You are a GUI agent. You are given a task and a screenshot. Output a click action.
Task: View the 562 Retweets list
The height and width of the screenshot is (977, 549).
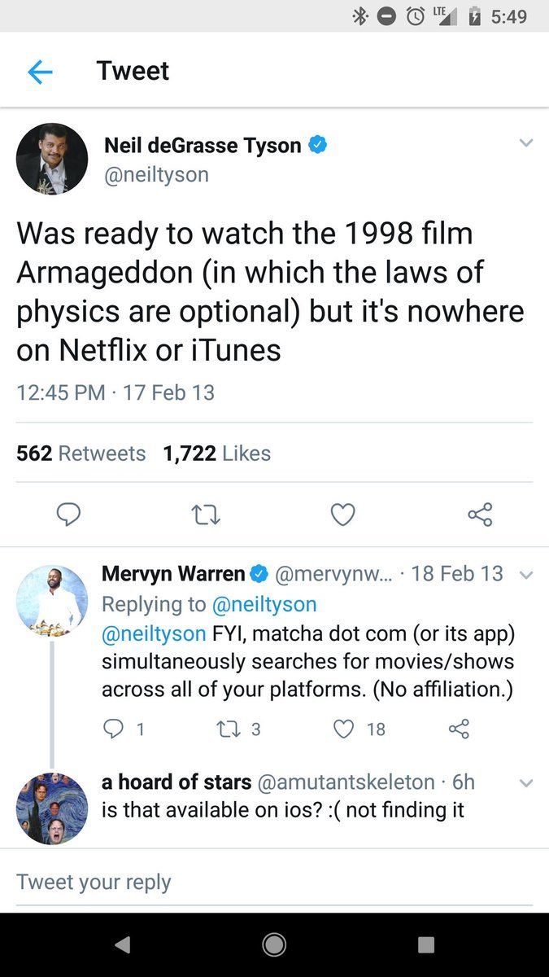click(x=81, y=453)
